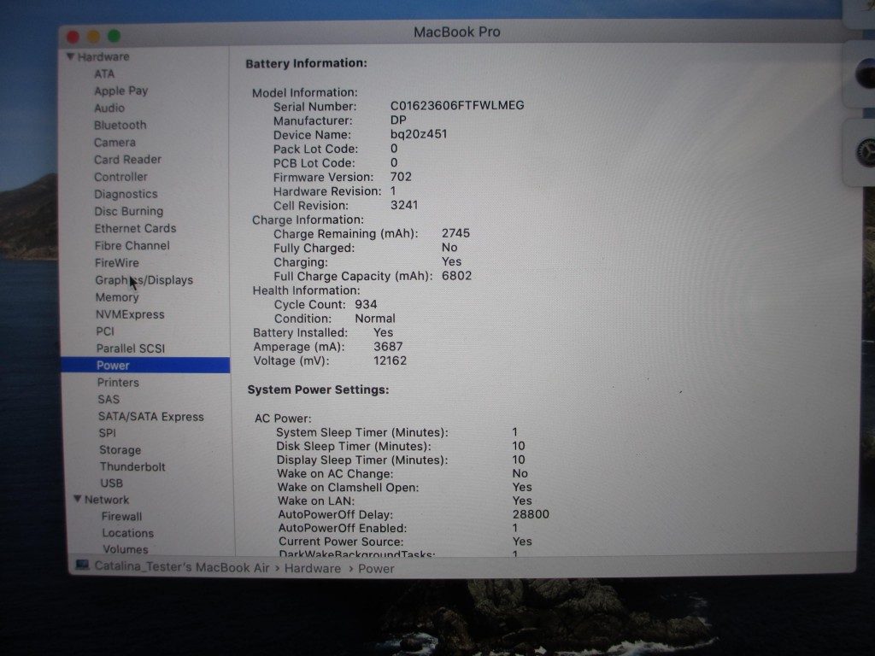Open SPI in the sidebar
The width and height of the screenshot is (875, 656).
click(107, 433)
